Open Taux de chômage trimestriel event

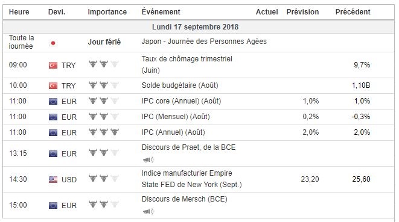[187, 64]
